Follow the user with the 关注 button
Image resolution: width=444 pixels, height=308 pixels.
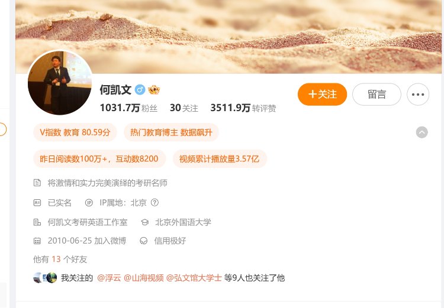coord(322,95)
